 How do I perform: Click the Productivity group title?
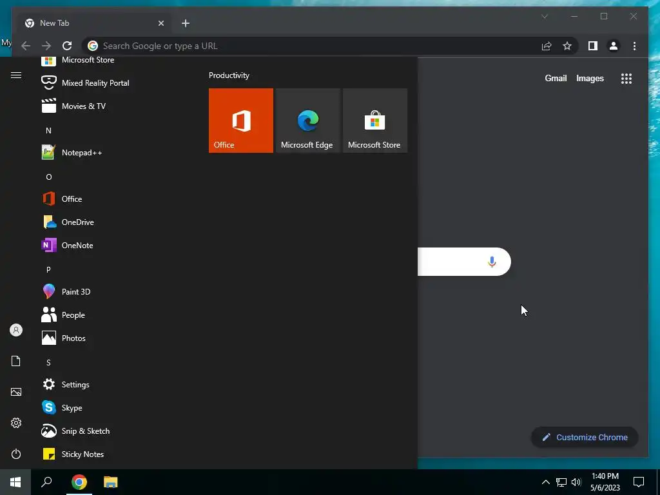point(229,75)
